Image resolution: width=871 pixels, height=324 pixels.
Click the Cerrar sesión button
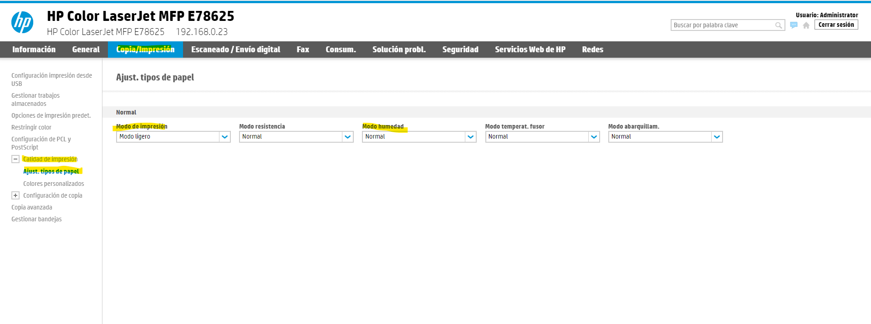coord(836,25)
